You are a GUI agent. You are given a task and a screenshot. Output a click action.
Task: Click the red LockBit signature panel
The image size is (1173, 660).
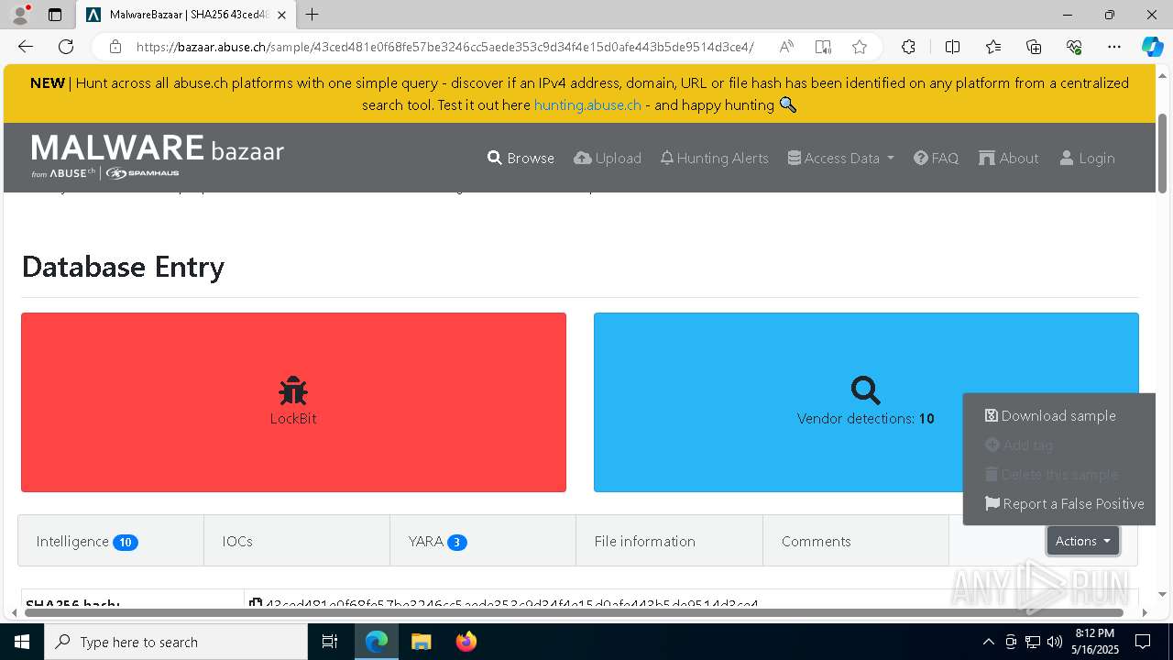[293, 402]
